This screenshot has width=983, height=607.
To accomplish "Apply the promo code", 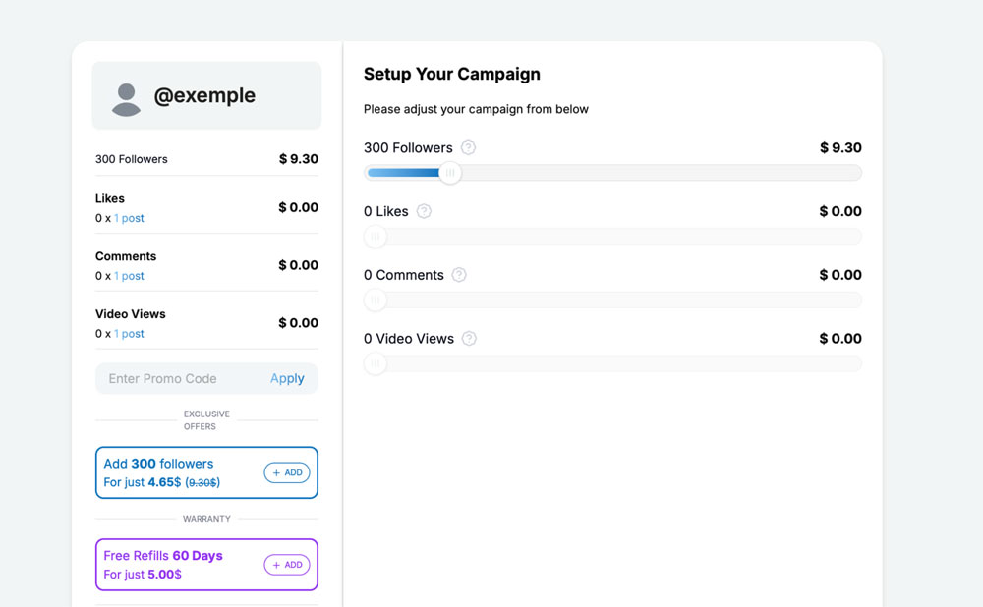I will point(287,379).
